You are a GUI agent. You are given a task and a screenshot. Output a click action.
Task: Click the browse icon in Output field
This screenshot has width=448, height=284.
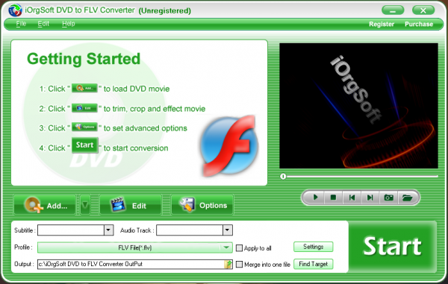click(x=228, y=265)
